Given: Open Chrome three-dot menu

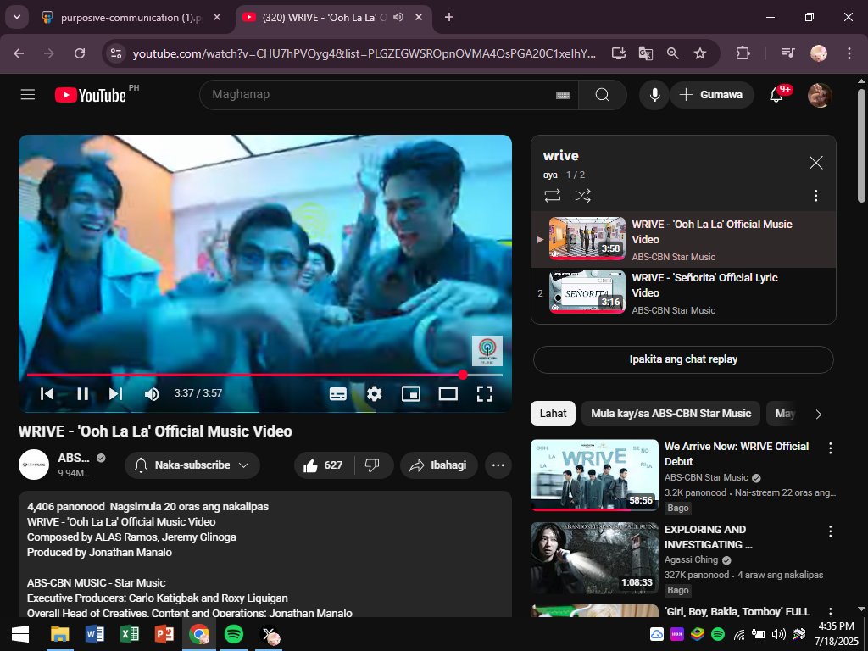Looking at the screenshot, I should click(x=849, y=53).
